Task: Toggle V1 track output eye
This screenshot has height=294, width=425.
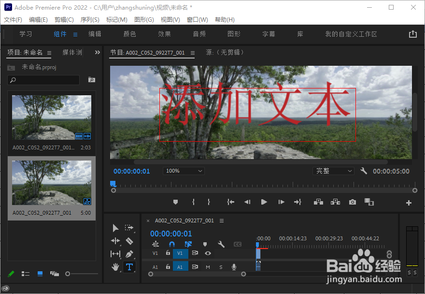Action: point(208,253)
